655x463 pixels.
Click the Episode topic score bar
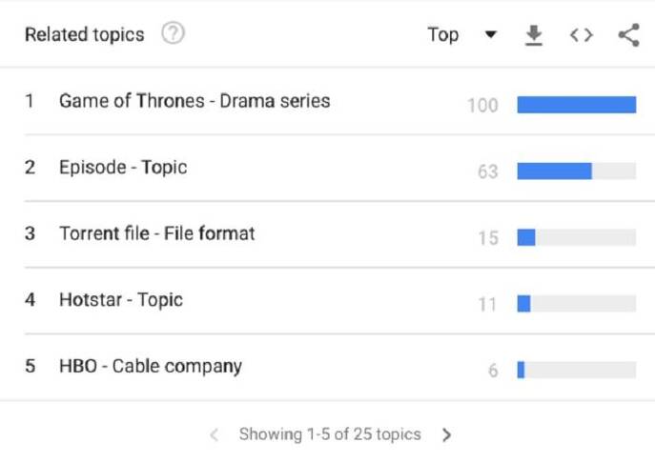576,171
